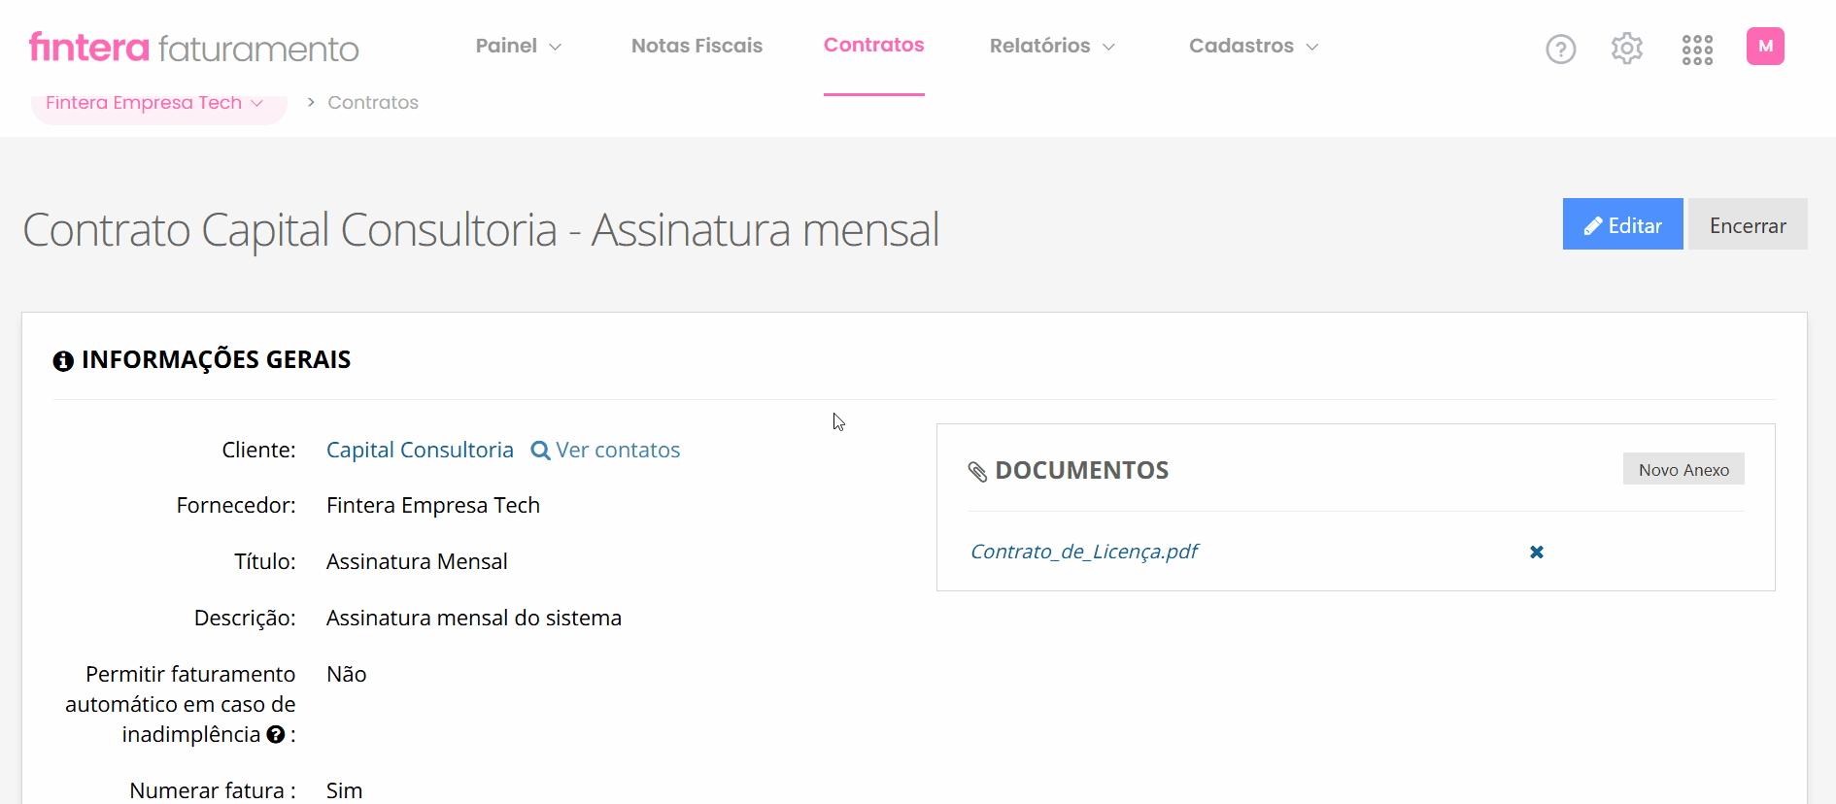Click the Novo Anexo button
The width and height of the screenshot is (1836, 804).
(1683, 469)
